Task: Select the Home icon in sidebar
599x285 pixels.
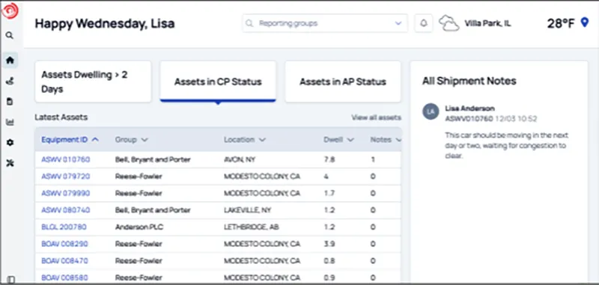Action: tap(10, 60)
